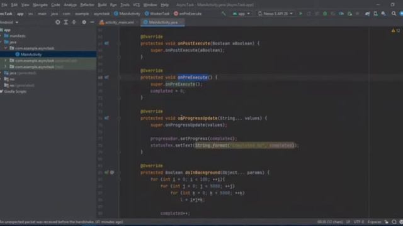Image resolution: width=403 pixels, height=226 pixels.
Task: Click the Profile app icon
Action: click(x=341, y=14)
